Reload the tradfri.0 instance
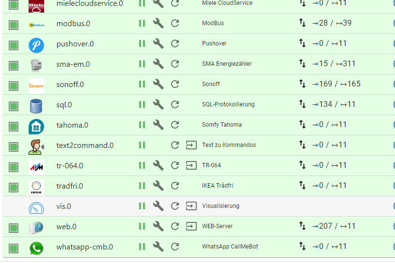395x263 pixels. (175, 186)
